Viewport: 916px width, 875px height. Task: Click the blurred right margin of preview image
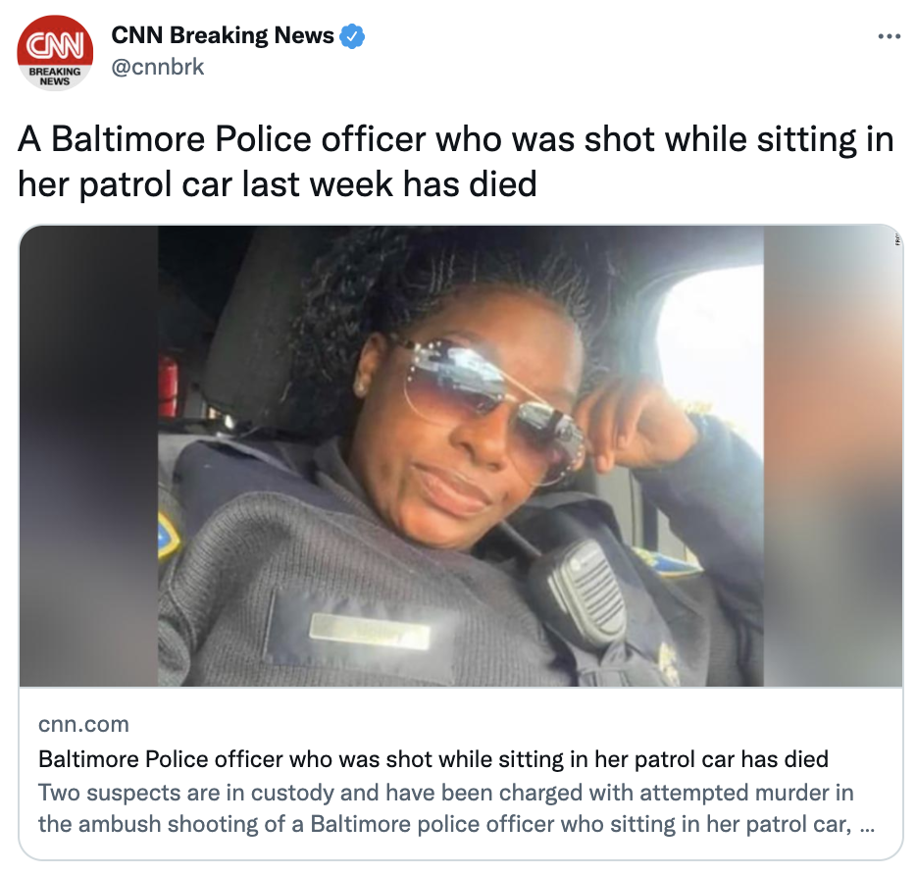tap(833, 456)
